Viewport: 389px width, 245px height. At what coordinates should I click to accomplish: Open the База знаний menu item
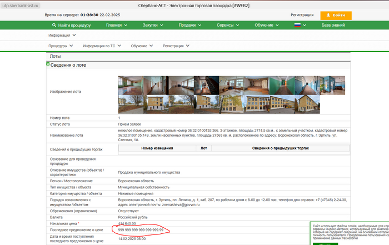333,25
